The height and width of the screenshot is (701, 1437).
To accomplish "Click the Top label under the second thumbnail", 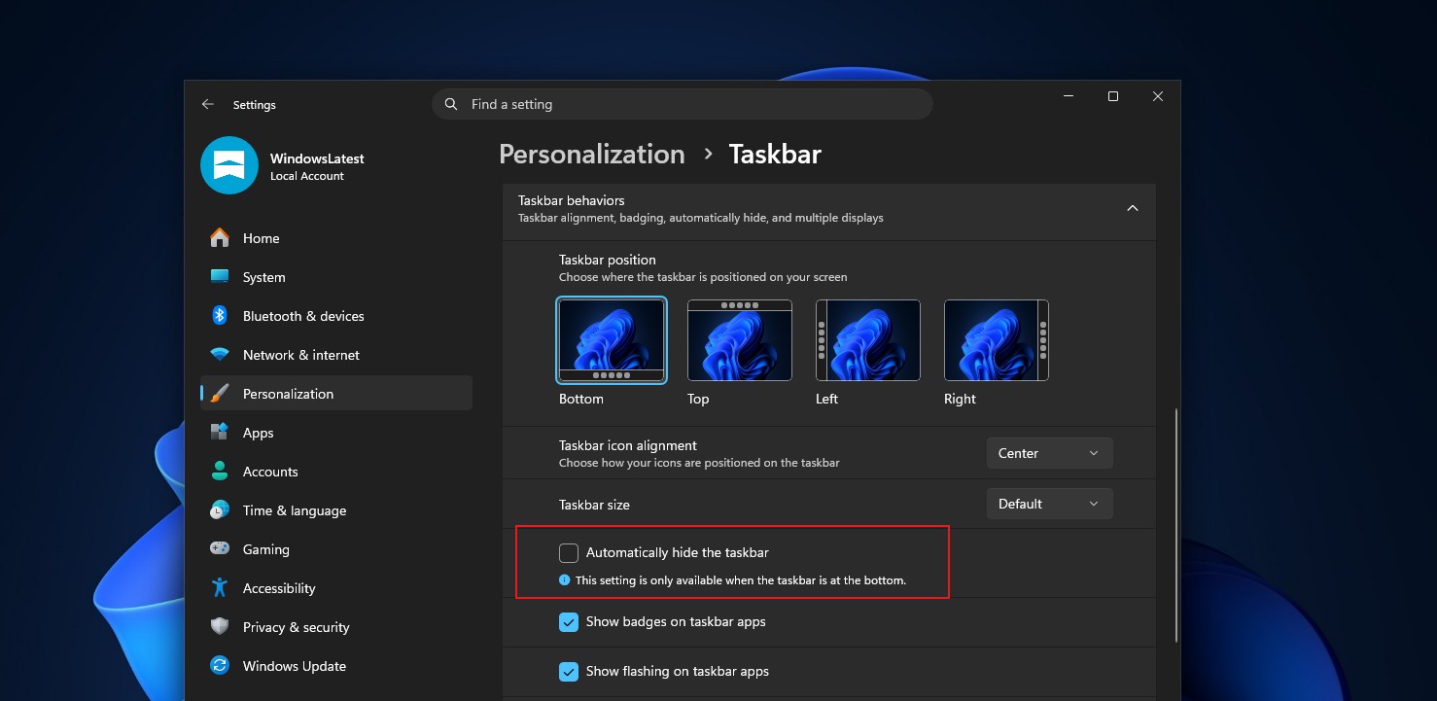I will point(698,400).
